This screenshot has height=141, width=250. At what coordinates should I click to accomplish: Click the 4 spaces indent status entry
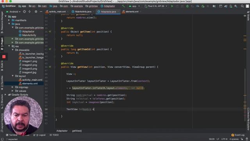[x=234, y=139]
